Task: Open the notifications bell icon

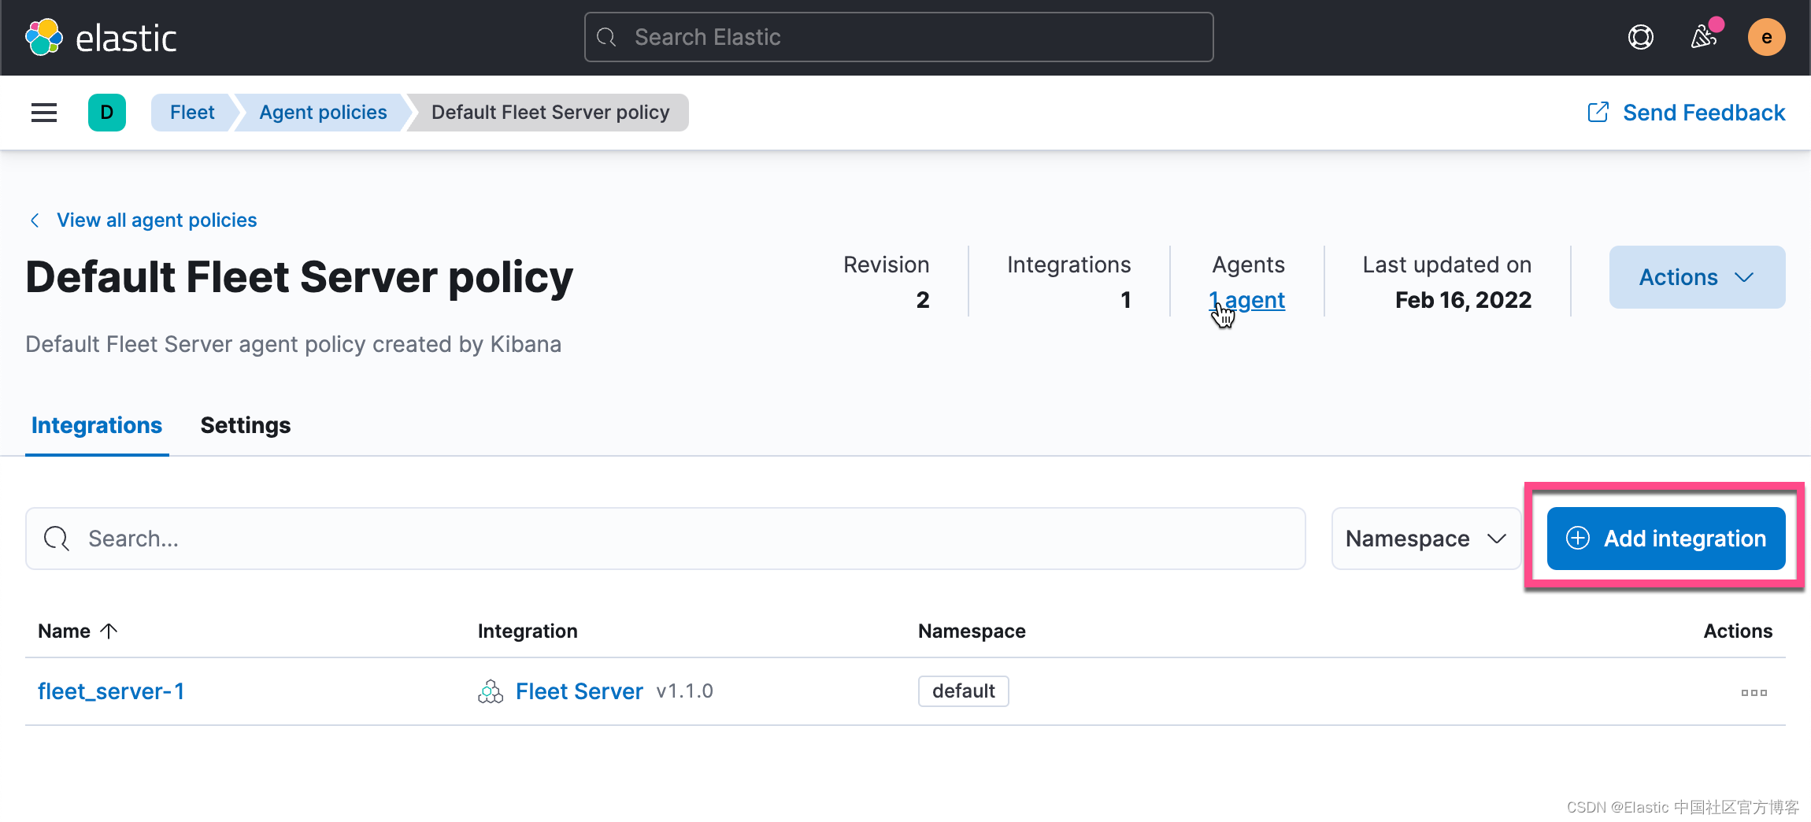Action: pos(1703,36)
